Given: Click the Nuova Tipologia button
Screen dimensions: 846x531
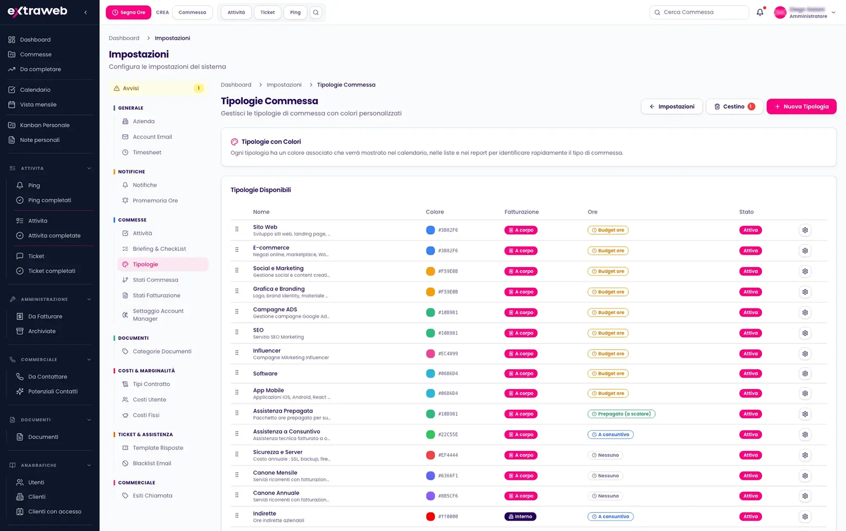Looking at the screenshot, I should coord(801,106).
